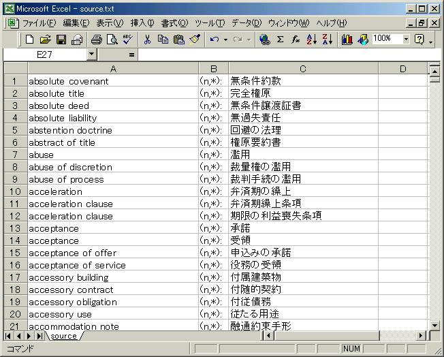Open the 表示(V) menu
The width and height of the screenshot is (444, 357).
(x=110, y=23)
